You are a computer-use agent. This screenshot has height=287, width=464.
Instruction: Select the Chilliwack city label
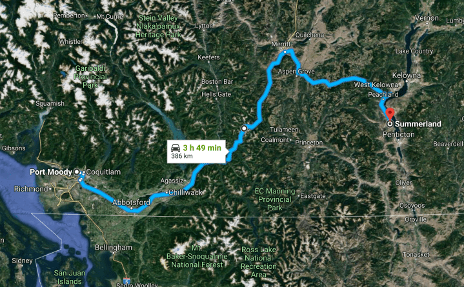pyautogui.click(x=186, y=192)
